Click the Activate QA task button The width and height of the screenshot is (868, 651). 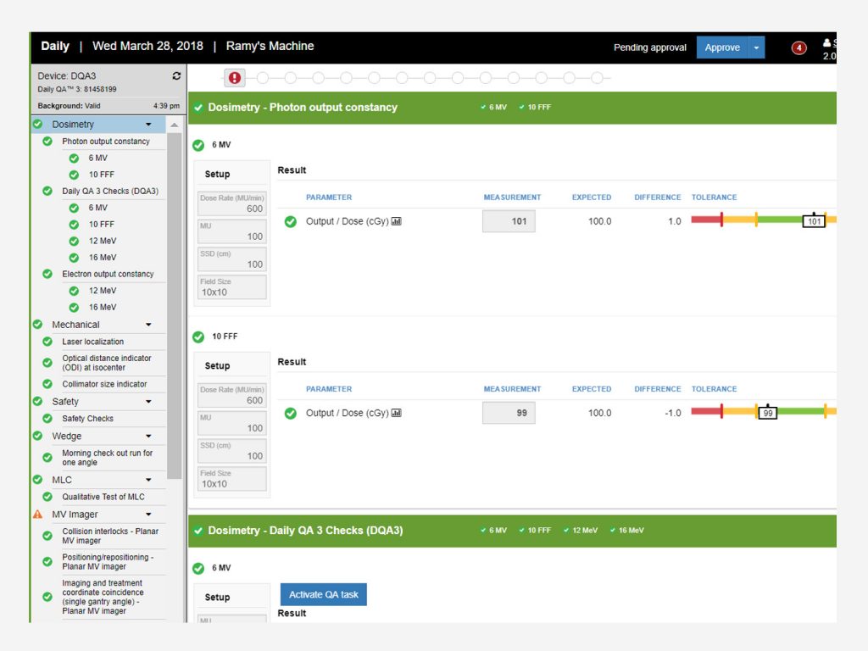coord(324,594)
